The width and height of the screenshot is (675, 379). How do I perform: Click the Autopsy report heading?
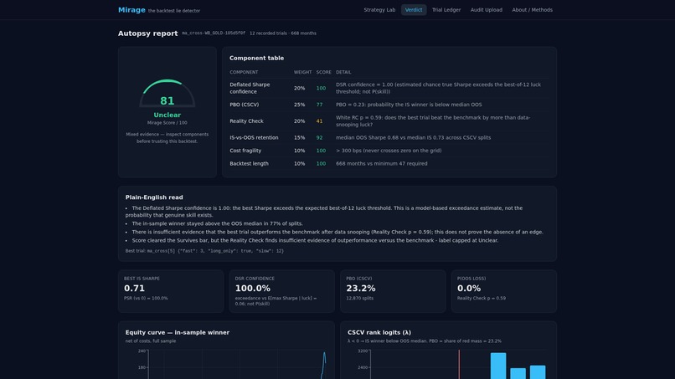[x=147, y=33]
